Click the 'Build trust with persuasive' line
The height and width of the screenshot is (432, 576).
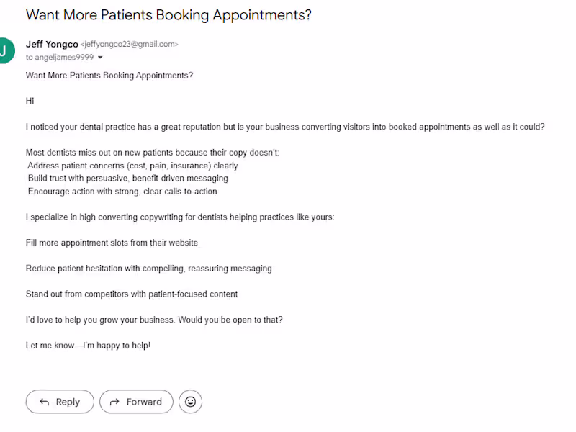pyautogui.click(x=128, y=178)
